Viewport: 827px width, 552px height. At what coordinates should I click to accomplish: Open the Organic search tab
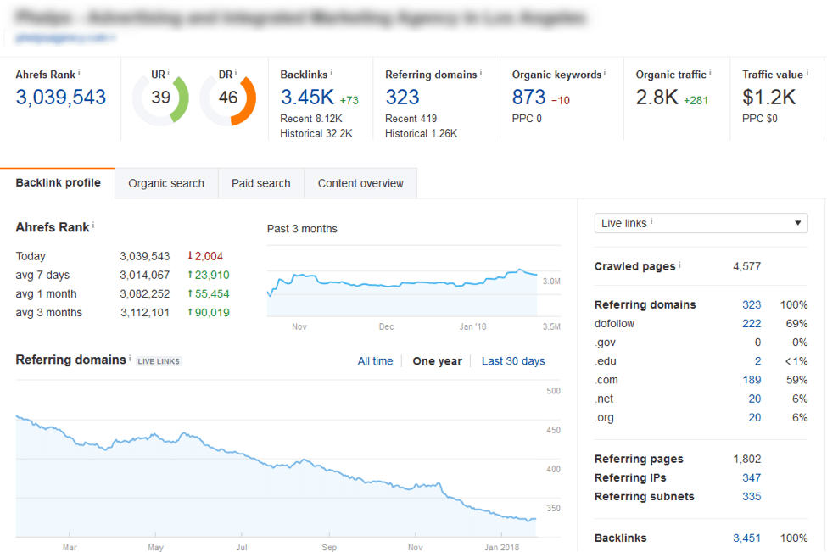166,183
